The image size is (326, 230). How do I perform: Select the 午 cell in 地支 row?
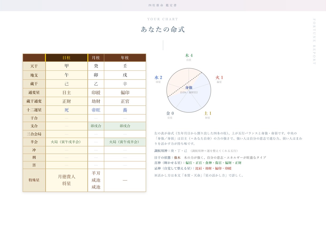(67, 75)
